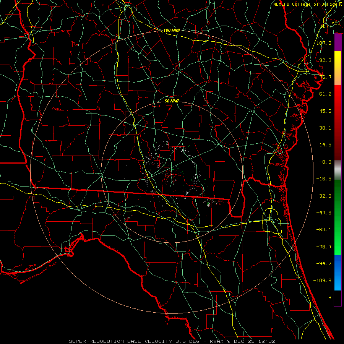This screenshot has width=344, height=344.
Task: Click the purple segment of the color bar
Action: point(338,43)
